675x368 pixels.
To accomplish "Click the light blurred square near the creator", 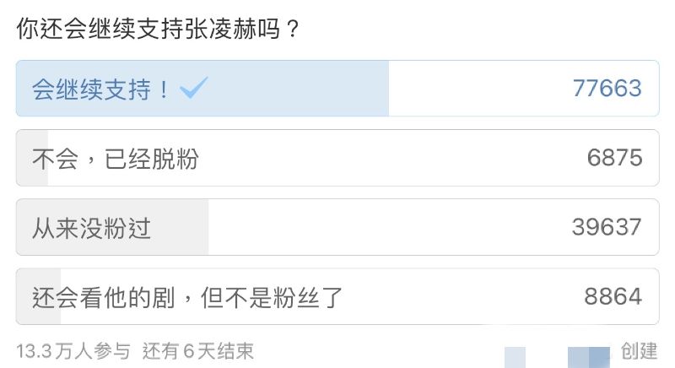I will coord(516,355).
